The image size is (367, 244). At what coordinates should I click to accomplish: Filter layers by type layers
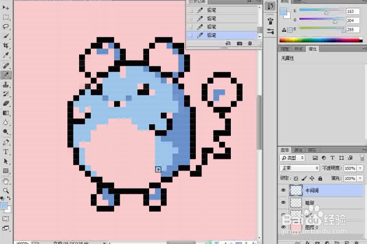[332, 158]
